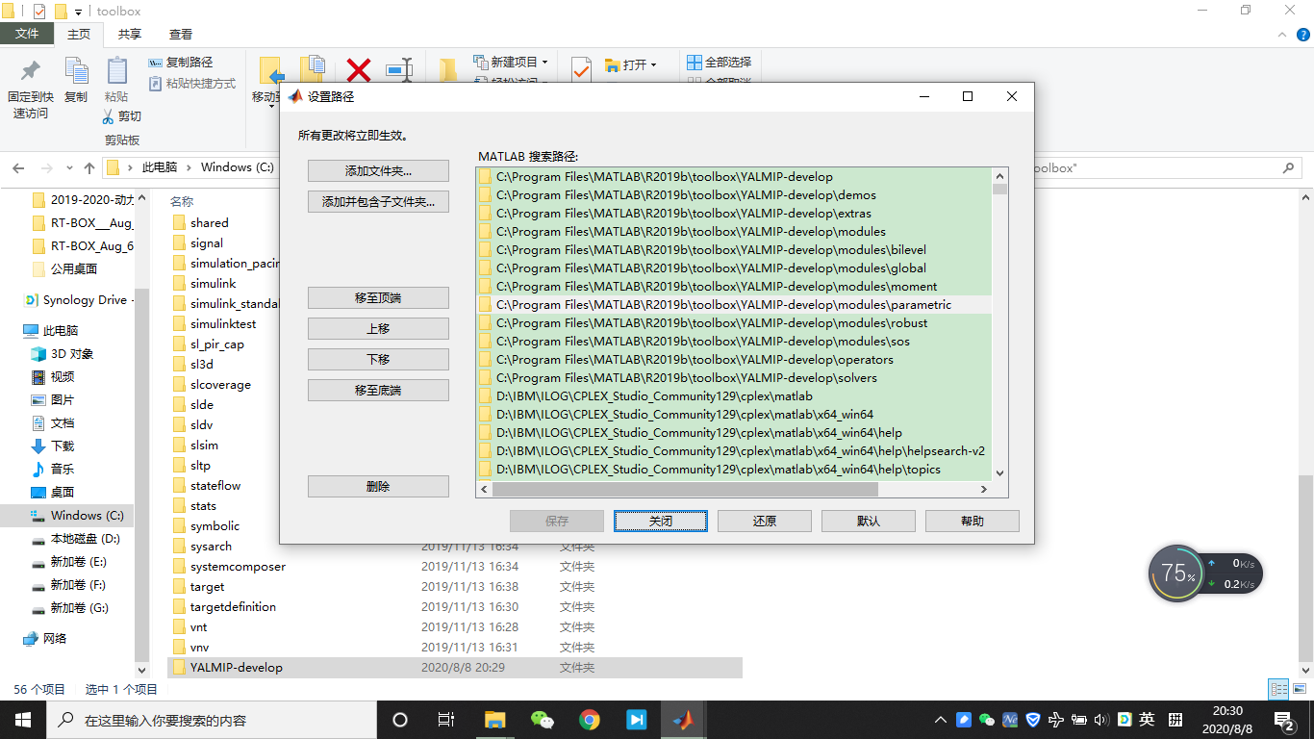Image resolution: width=1314 pixels, height=739 pixels.
Task: Click Cut (剪切) scissors icon
Action: coord(109,116)
